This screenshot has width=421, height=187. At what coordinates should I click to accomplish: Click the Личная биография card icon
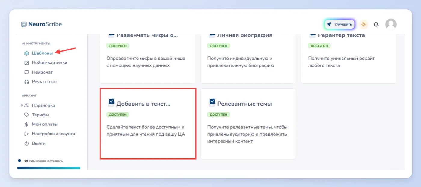(x=212, y=35)
